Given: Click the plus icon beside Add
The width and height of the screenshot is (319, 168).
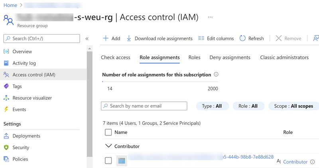Looking at the screenshot, I should click(106, 38).
